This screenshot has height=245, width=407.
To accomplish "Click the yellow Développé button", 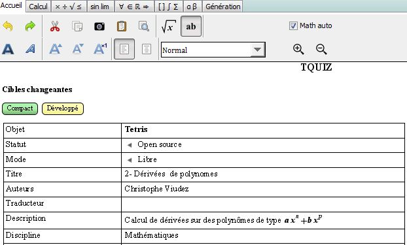I will click(63, 108).
